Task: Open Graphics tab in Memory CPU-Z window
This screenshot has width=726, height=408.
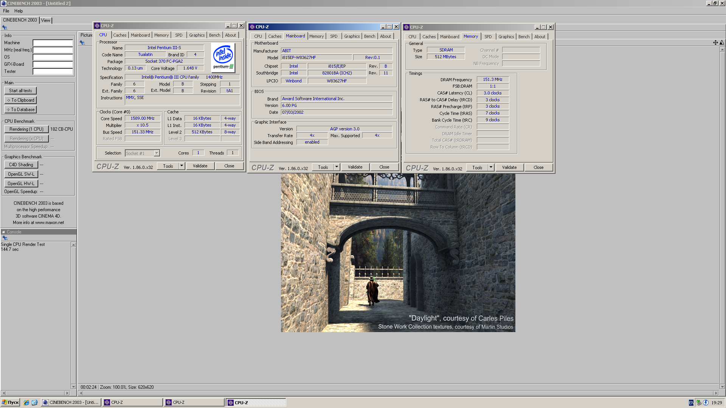Action: click(506, 37)
